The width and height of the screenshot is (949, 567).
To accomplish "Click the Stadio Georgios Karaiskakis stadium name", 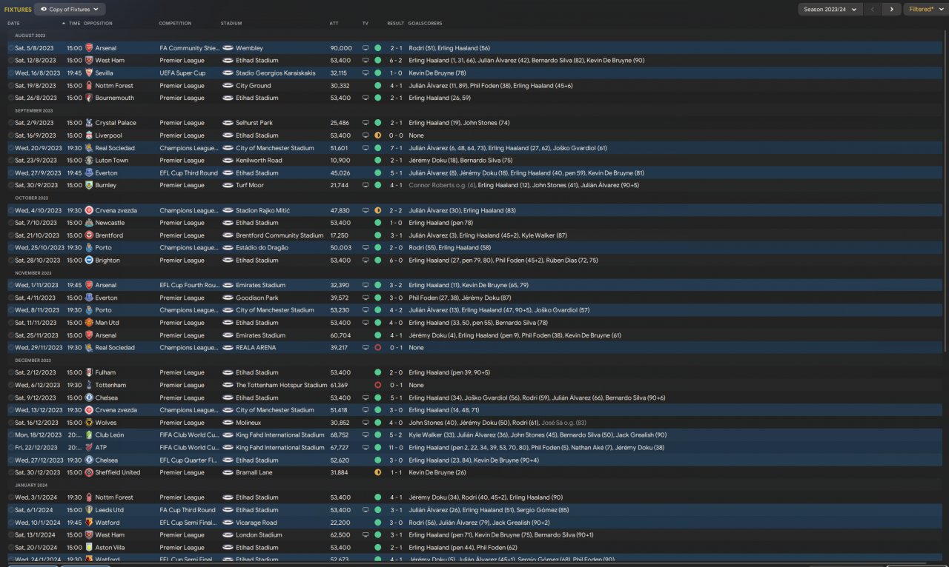I will pos(276,73).
